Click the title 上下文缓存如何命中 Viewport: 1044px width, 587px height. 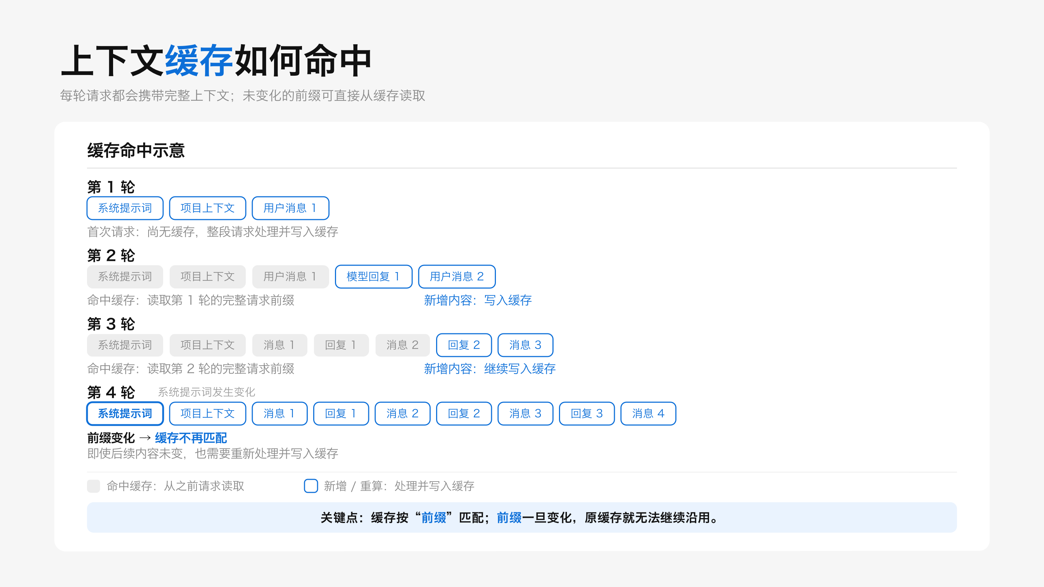click(216, 61)
